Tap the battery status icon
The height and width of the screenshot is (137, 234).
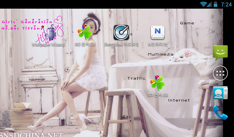point(215,4)
